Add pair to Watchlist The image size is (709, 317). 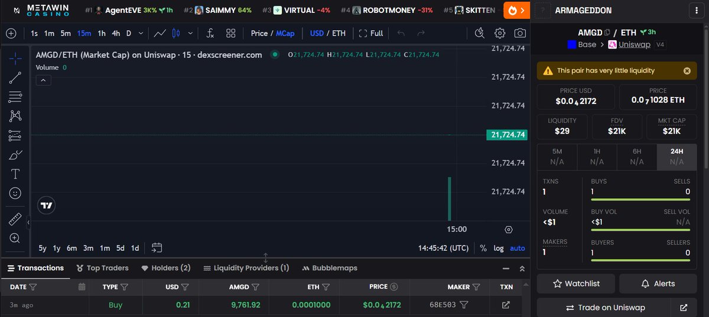576,284
